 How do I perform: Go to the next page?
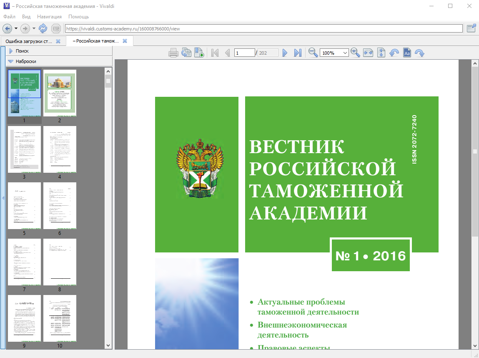285,53
